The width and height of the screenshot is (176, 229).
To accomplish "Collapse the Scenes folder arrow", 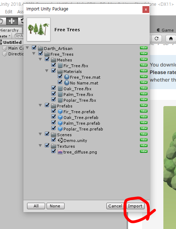I will (x=40, y=134).
